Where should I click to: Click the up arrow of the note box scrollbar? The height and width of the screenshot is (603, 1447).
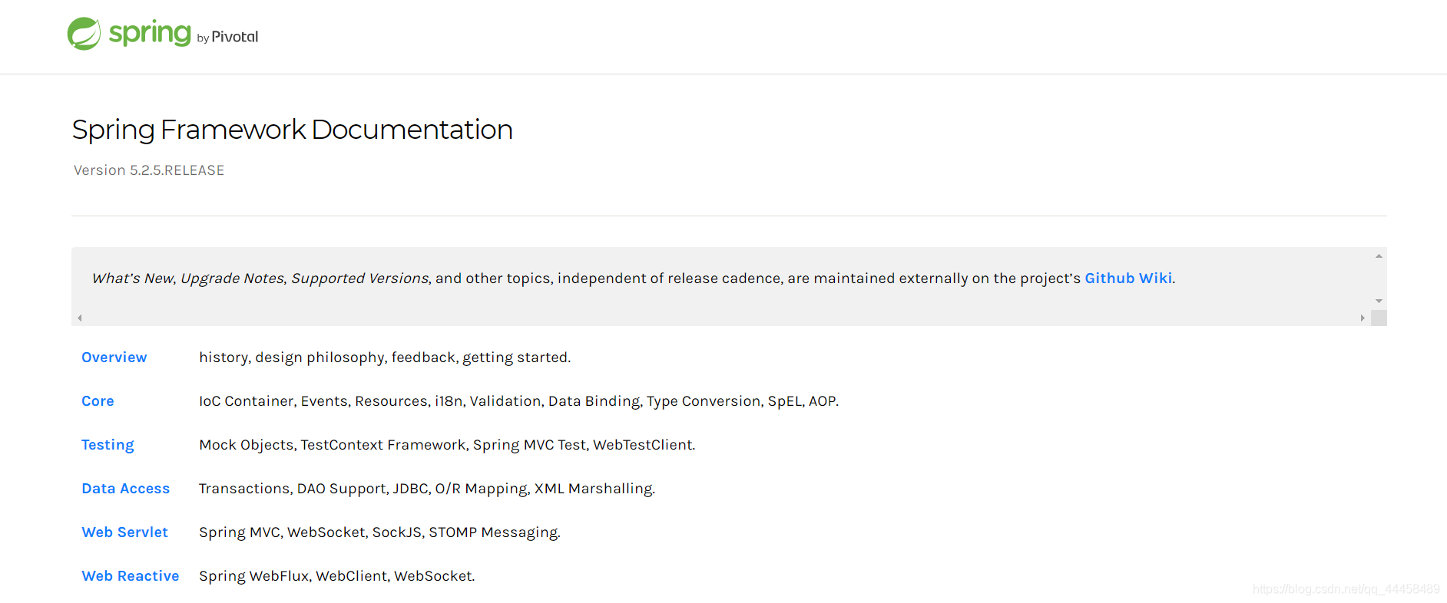[1379, 256]
